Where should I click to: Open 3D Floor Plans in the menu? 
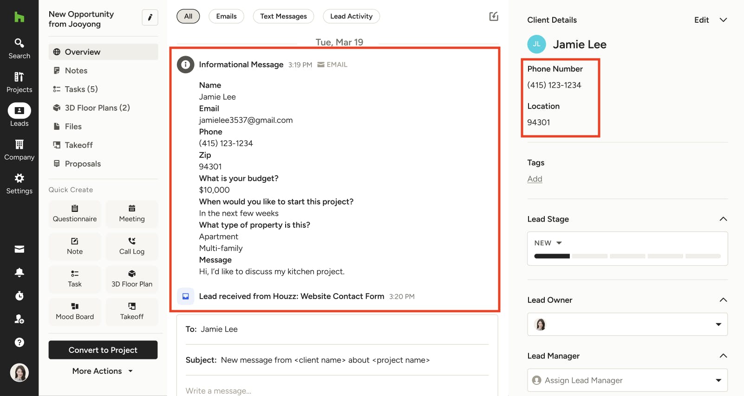pyautogui.click(x=97, y=108)
